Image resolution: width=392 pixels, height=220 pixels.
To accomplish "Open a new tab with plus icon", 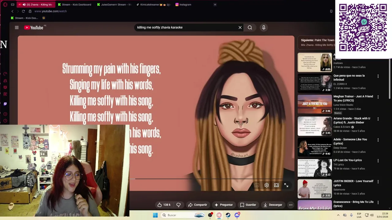I will click(215, 5).
